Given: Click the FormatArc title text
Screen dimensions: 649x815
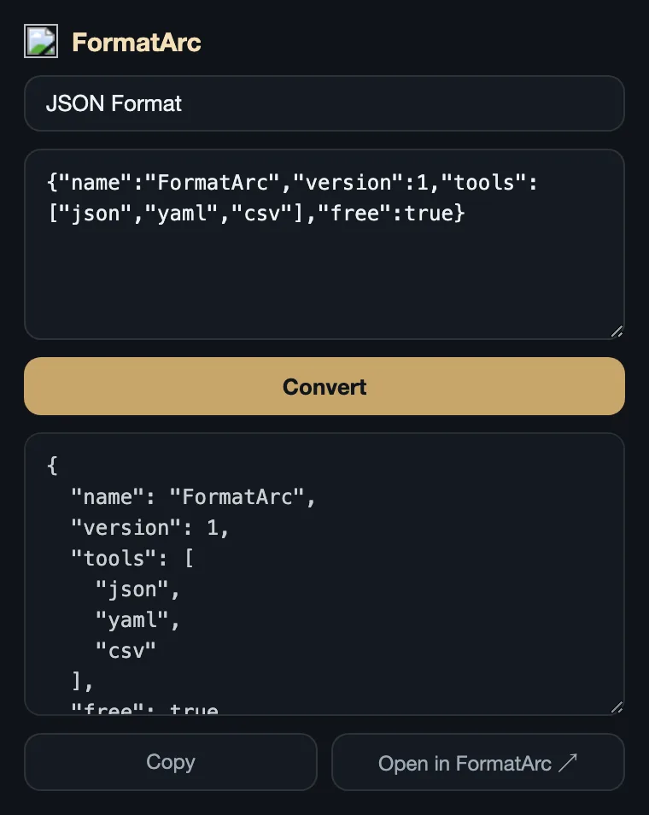Looking at the screenshot, I should pyautogui.click(x=137, y=41).
